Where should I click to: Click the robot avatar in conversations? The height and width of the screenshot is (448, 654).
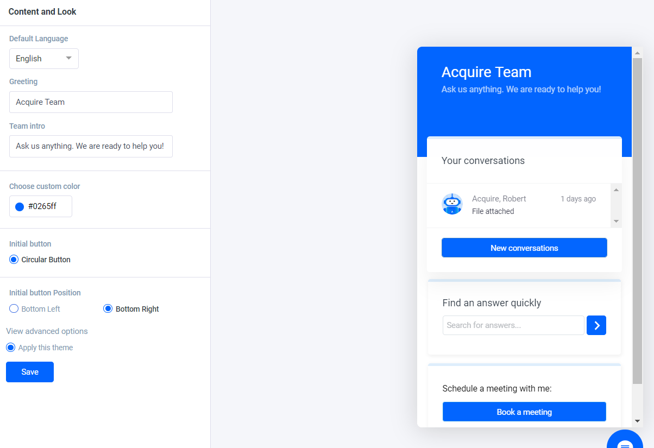[x=452, y=204]
